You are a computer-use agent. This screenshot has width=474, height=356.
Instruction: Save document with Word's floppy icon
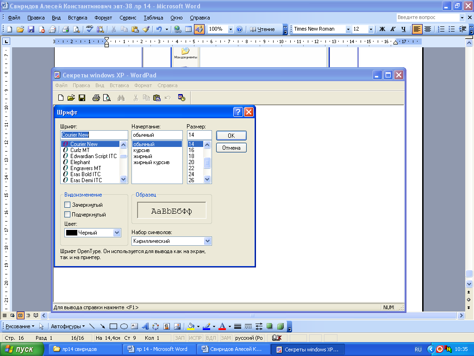click(x=31, y=29)
